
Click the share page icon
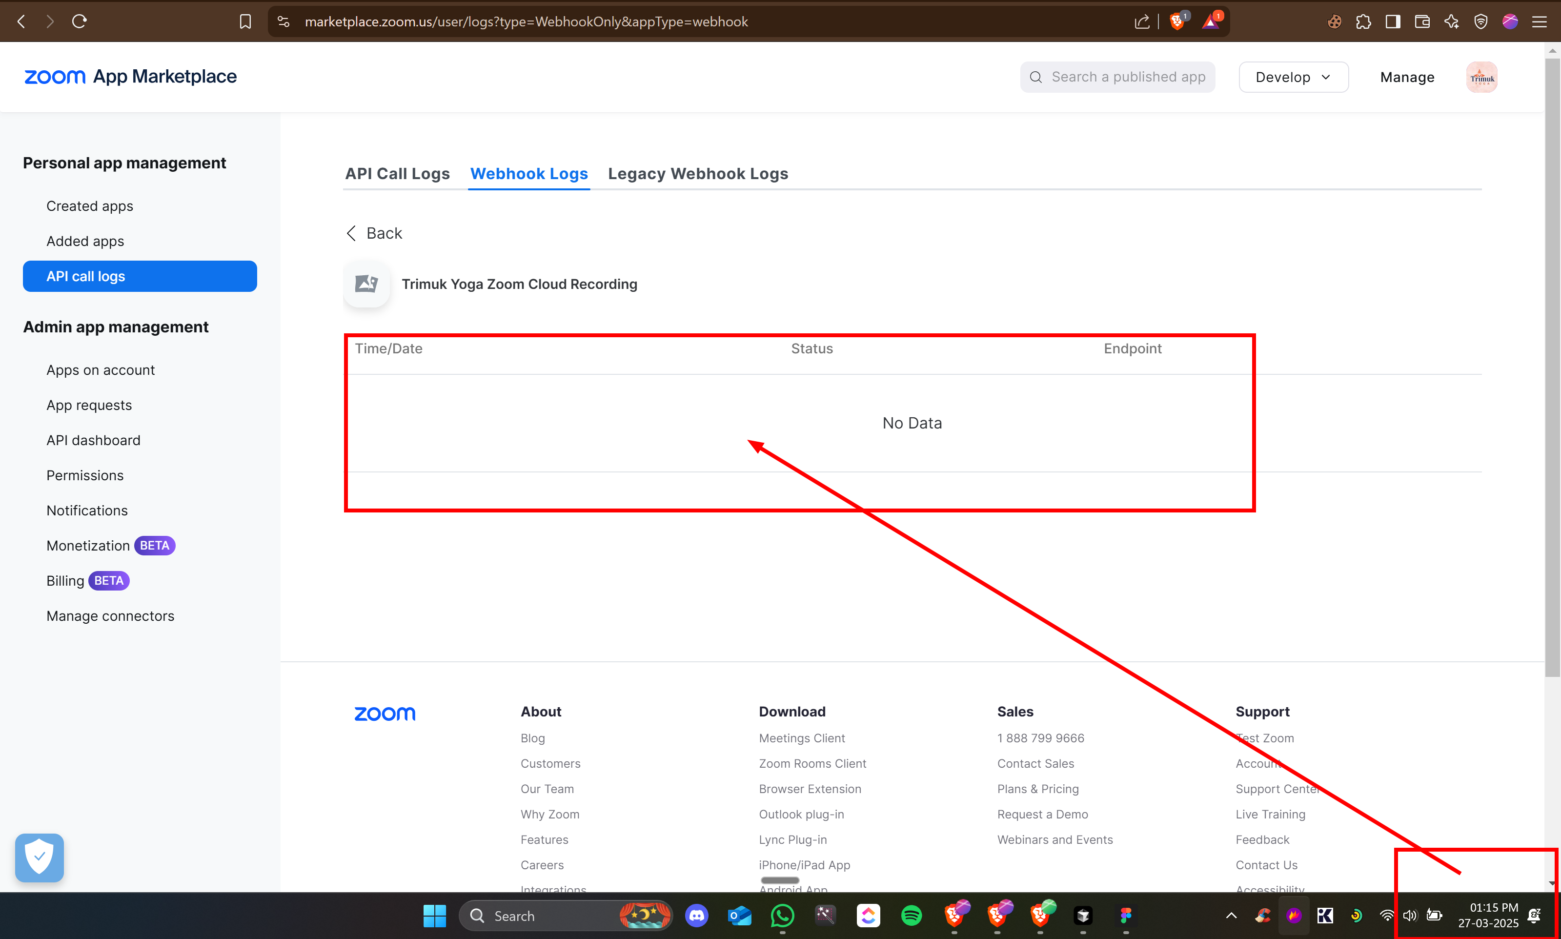click(x=1142, y=21)
